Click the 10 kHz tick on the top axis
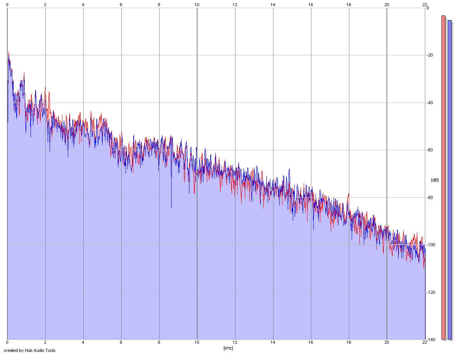The height and width of the screenshot is (355, 457). [197, 5]
